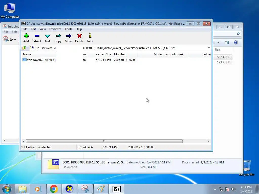259x194 pixels.
Task: Open the Tools menu in 7-Zip
Action: pyautogui.click(x=68, y=29)
